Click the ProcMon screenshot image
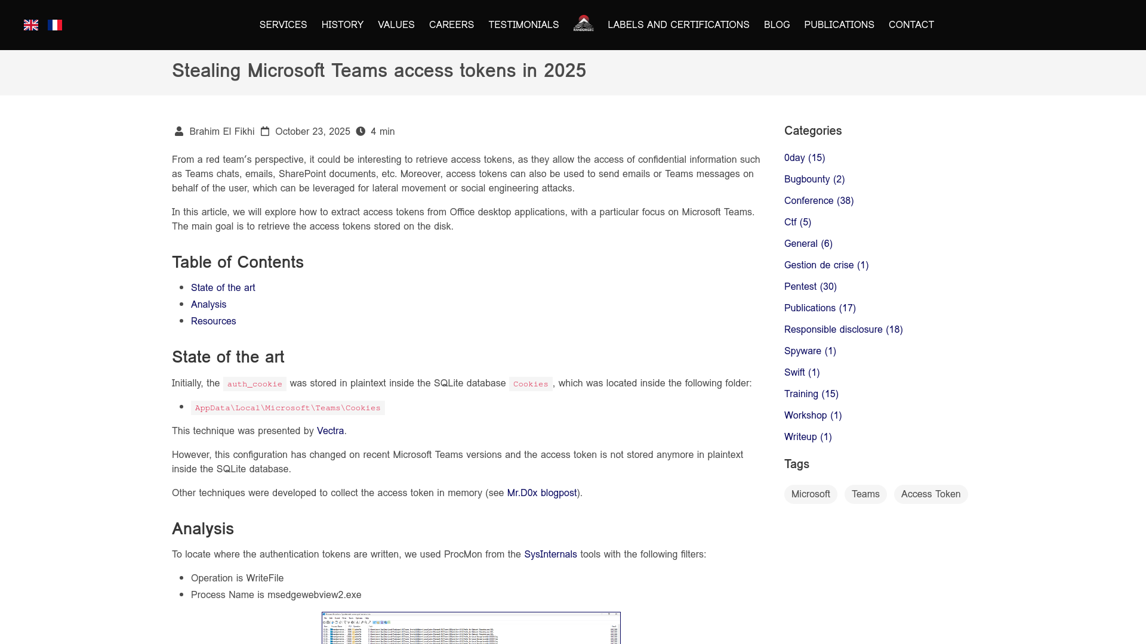The height and width of the screenshot is (644, 1146). tap(471, 628)
